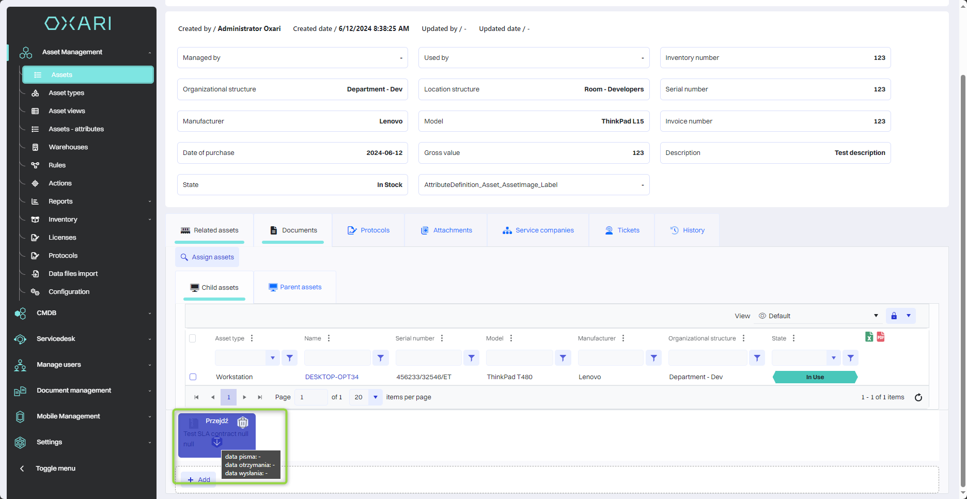
Task: Click the refresh icon in pagination
Action: click(918, 397)
